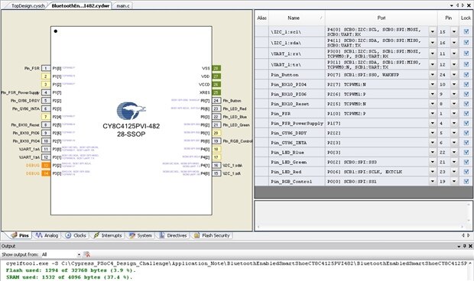Viewport: 474px width, 281px height.
Task: Select pin 1 box next to Pin_FSR
Action: point(46,68)
